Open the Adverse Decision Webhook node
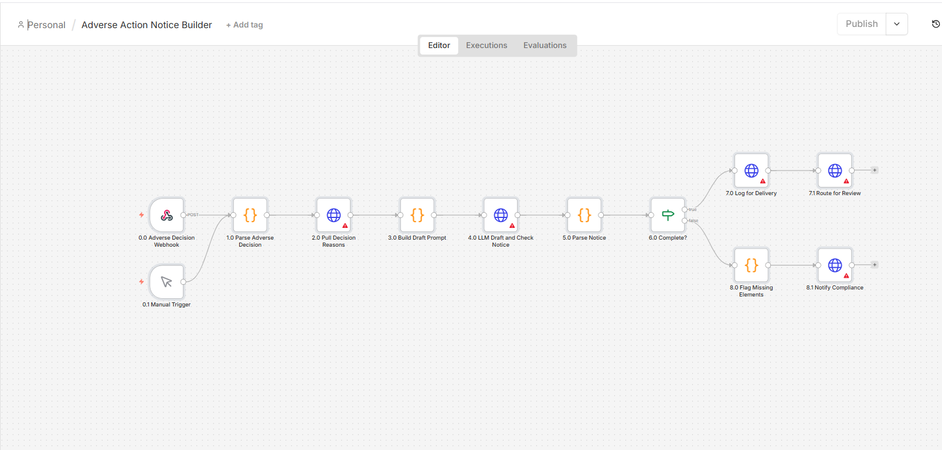The width and height of the screenshot is (942, 450). coord(167,215)
